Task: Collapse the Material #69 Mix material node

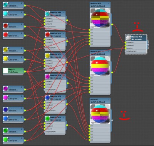Action: [64, 12]
